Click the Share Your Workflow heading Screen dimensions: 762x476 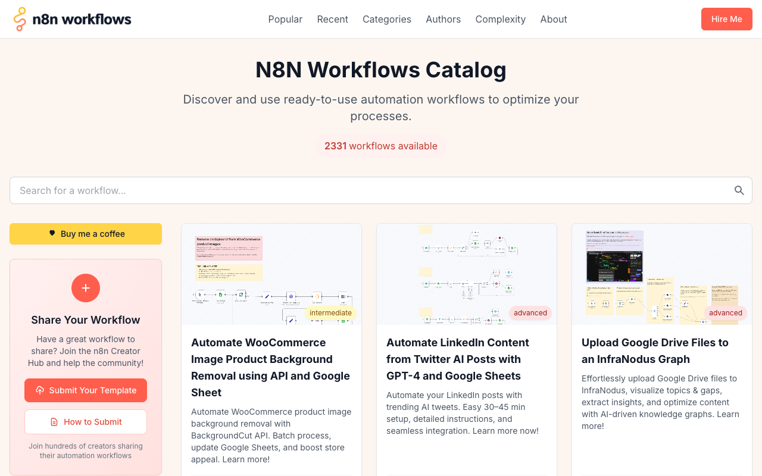86,320
